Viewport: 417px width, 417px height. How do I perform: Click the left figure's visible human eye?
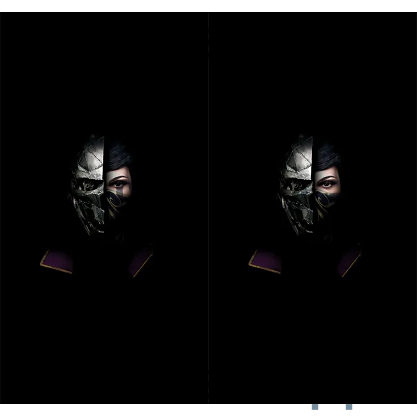tap(117, 183)
